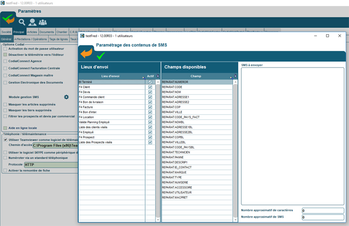Viewport: 349px width, 226px height.
Task: Click the Paramètres validate logo icon
Action: tap(8, 19)
